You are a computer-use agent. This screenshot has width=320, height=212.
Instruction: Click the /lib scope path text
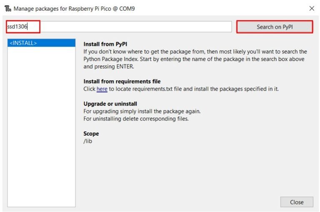(88, 141)
